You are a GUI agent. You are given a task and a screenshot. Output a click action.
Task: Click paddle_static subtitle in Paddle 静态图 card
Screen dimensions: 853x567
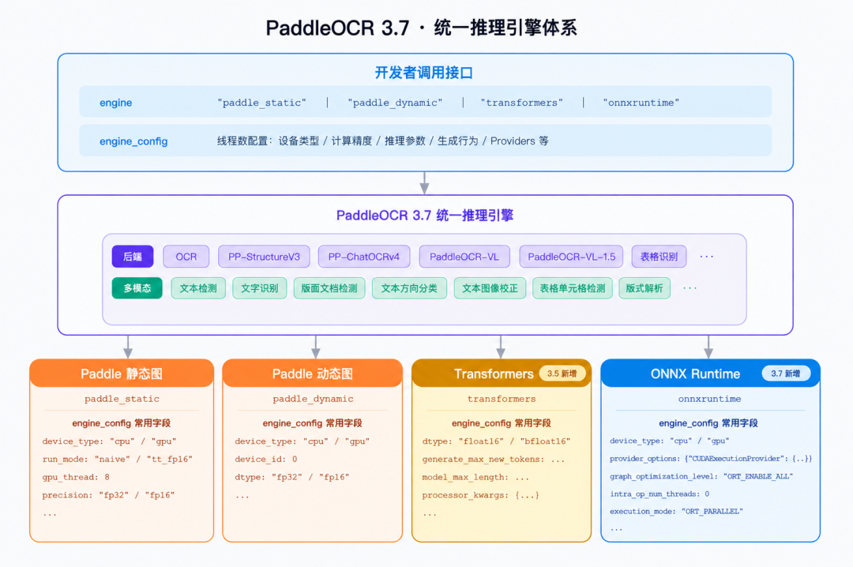[x=122, y=399]
